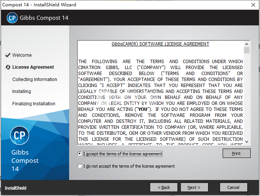Viewport: 260px width, 196px height.
Task: Click the CP logo in the header bar
Action: (x=12, y=18)
